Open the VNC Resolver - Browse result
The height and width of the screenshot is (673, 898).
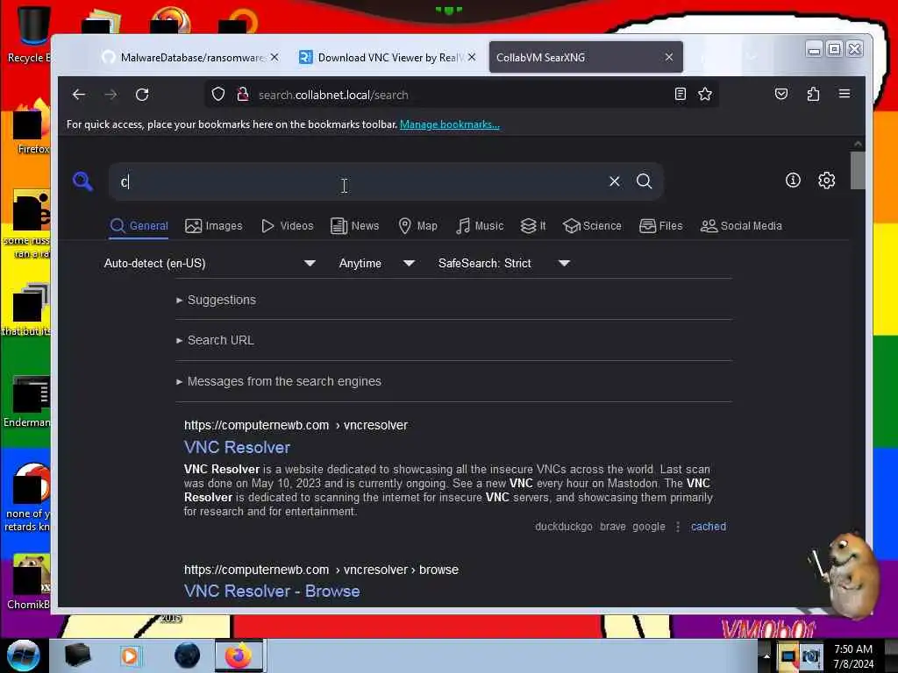[272, 592]
